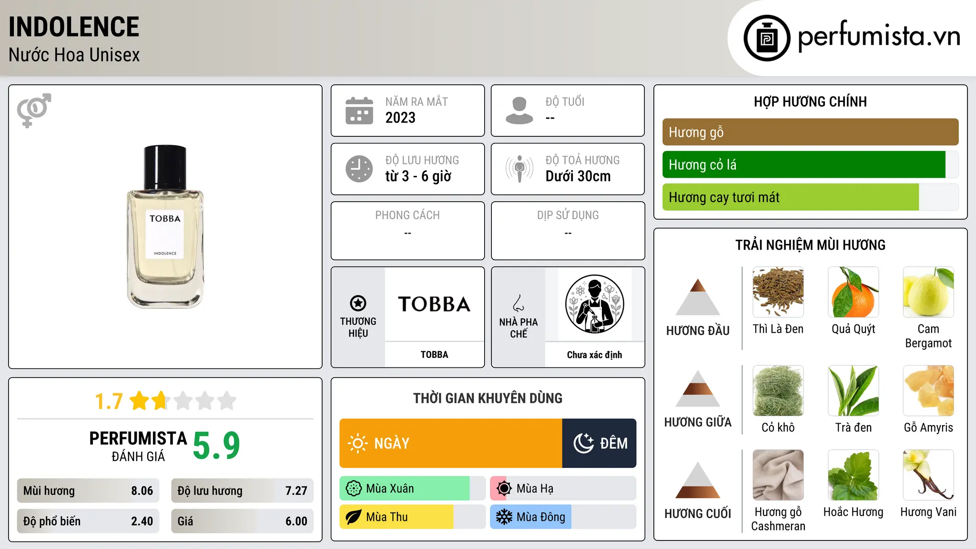Click the star badge icon above Thương hiệu
The height and width of the screenshot is (549, 976).
[358, 303]
